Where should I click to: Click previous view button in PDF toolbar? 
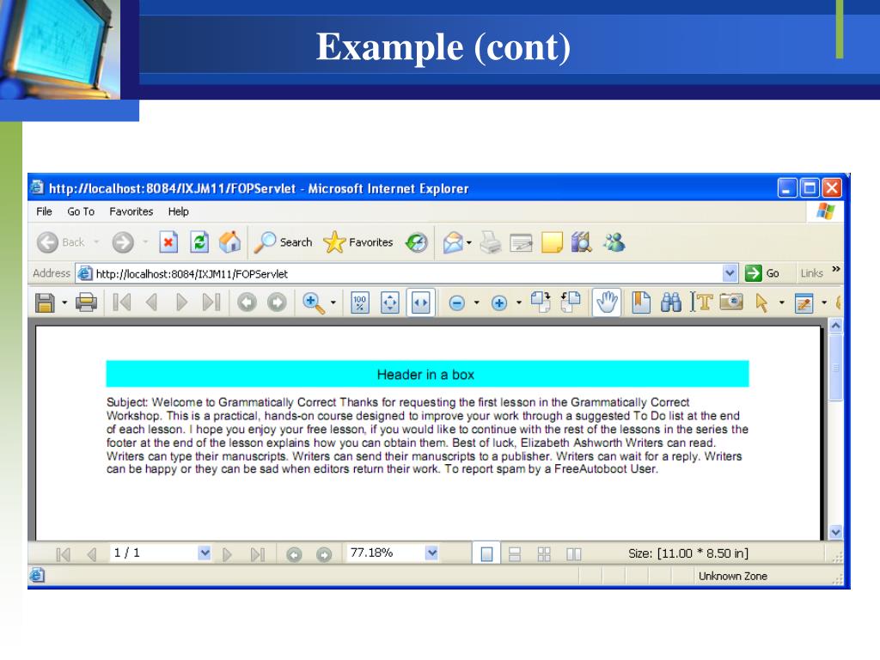click(247, 302)
